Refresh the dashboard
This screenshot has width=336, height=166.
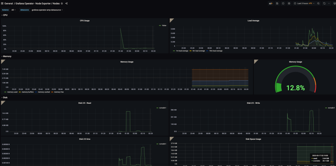(324, 3)
